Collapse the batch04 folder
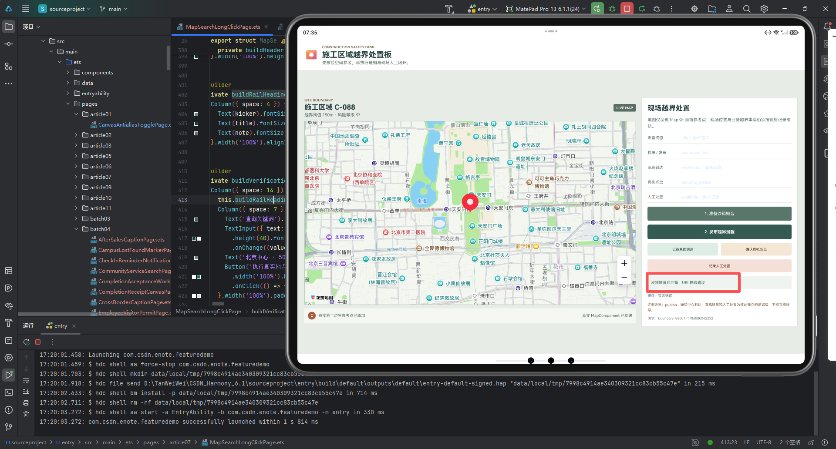 click(x=76, y=229)
